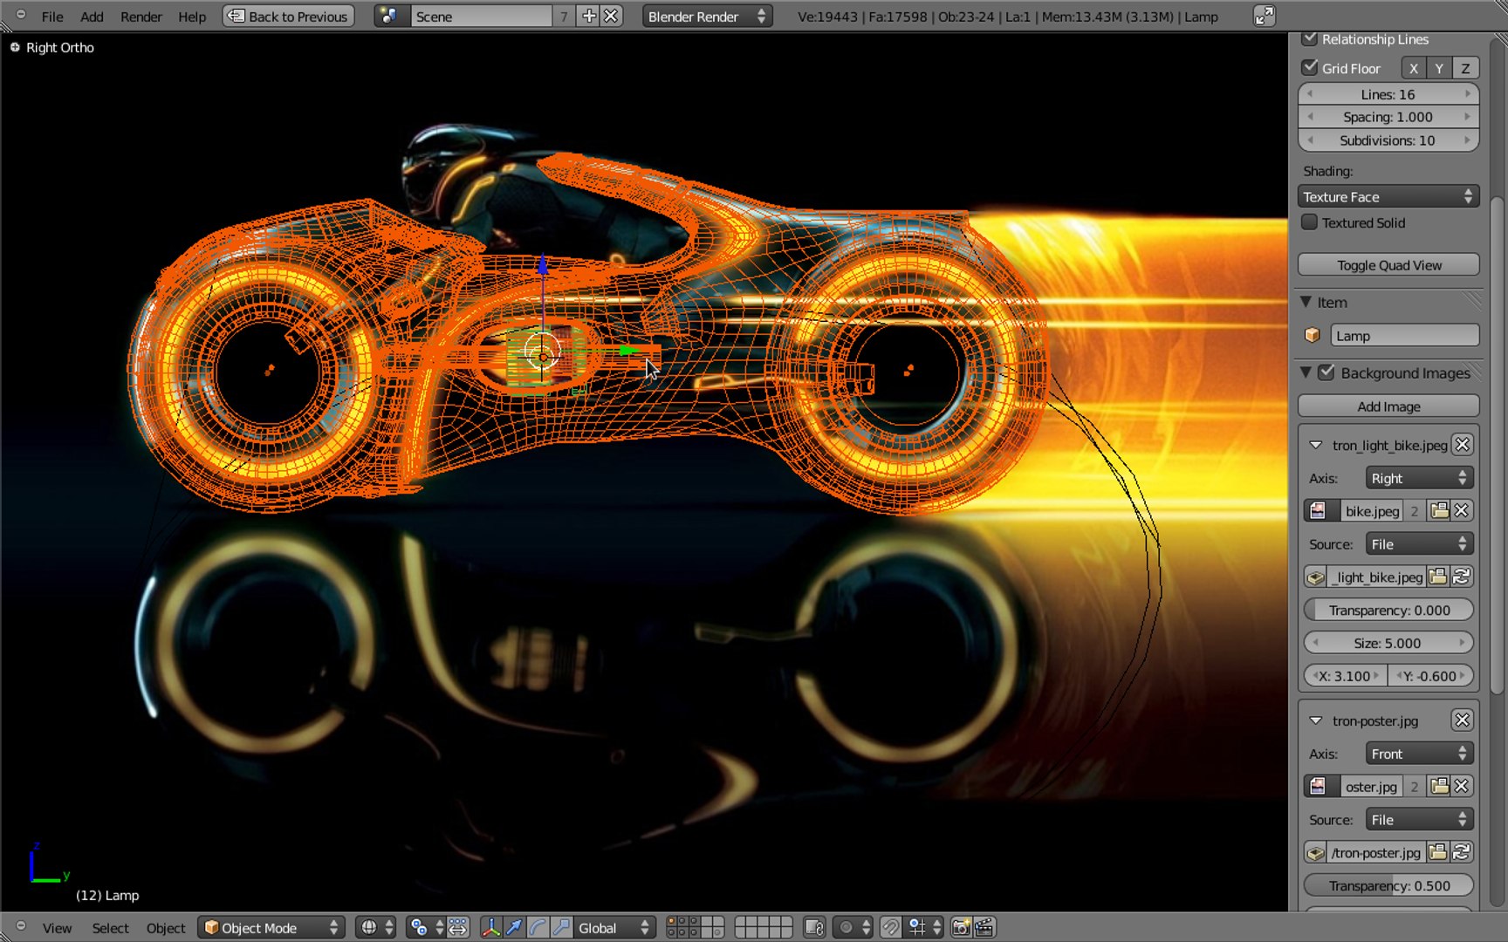The height and width of the screenshot is (942, 1508).
Task: Remove the tron-poster.jpg background image
Action: coord(1463,720)
